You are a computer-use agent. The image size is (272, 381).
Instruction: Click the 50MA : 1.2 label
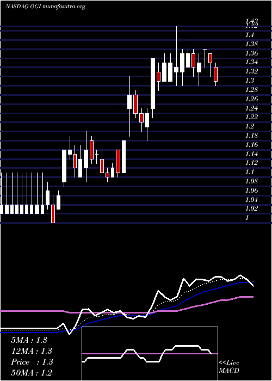(x=32, y=373)
